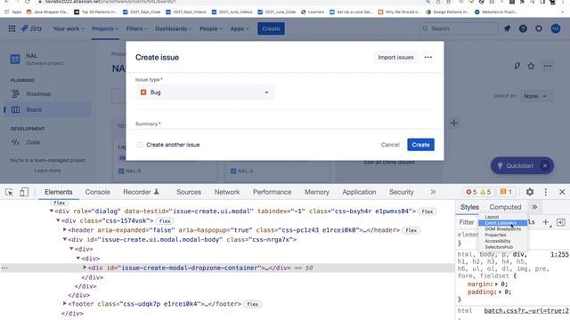Image resolution: width=570 pixels, height=320 pixels.
Task: Open more options in Create issue dialog
Action: [427, 57]
